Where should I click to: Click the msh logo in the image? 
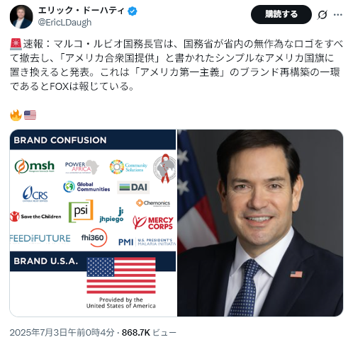click(x=35, y=166)
